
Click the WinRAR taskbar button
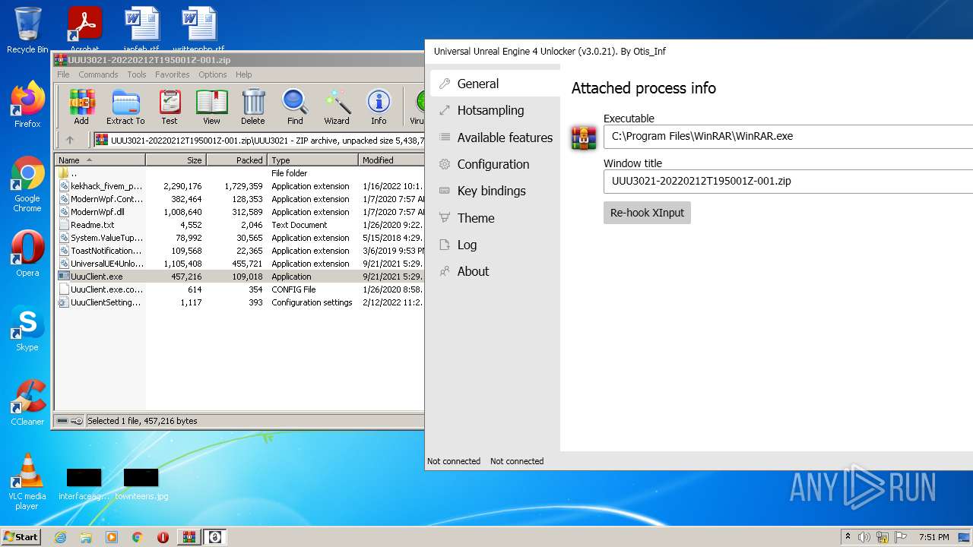point(189,537)
